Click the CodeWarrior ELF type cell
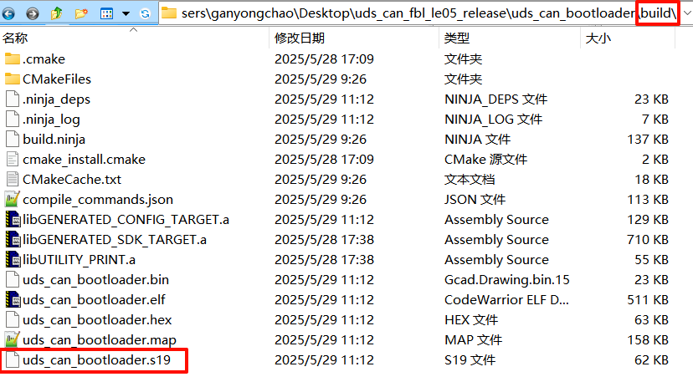Image resolution: width=693 pixels, height=382 pixels. pos(506,300)
